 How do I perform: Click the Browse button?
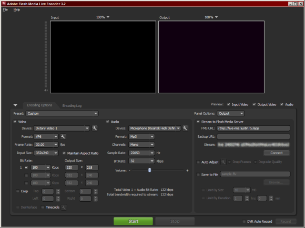(x=277, y=182)
